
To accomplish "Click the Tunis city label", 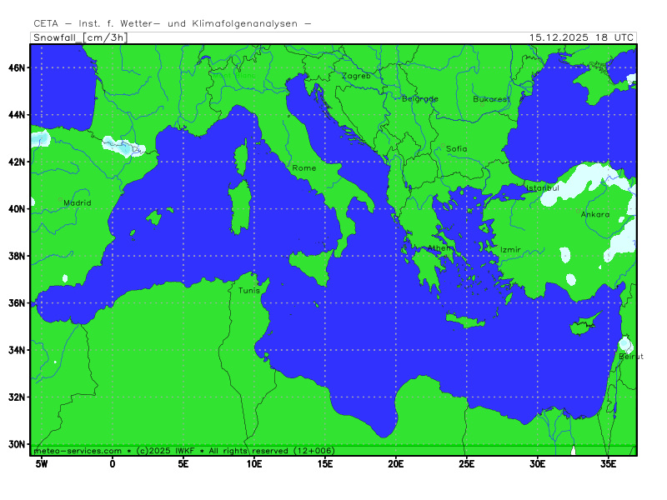I will [249, 291].
